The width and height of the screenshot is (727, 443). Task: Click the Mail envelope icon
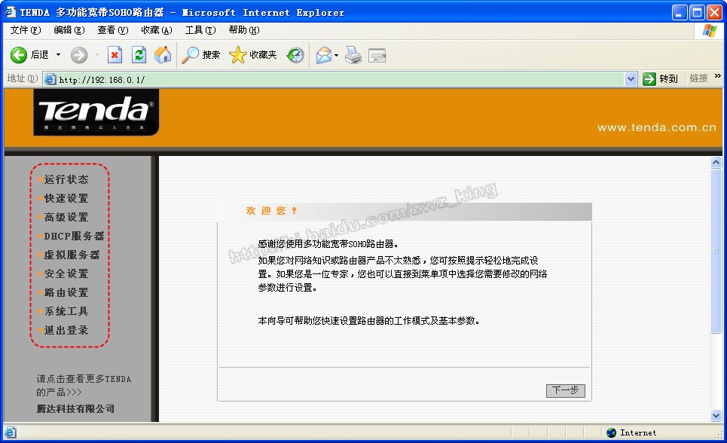click(x=324, y=55)
